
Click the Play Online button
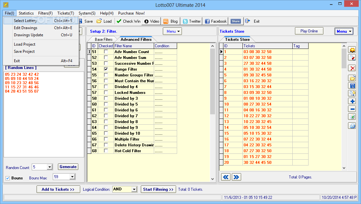(x=309, y=31)
